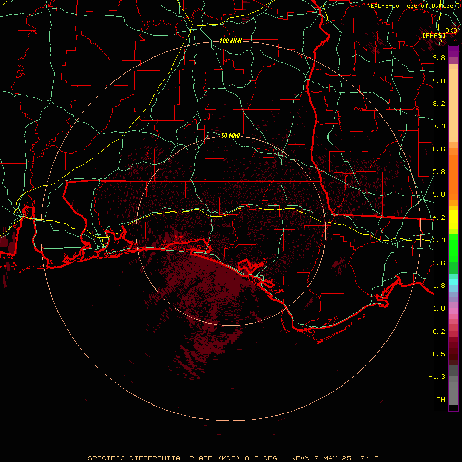Click the 8.2 scale value
The height and width of the screenshot is (462, 462).
tap(439, 103)
